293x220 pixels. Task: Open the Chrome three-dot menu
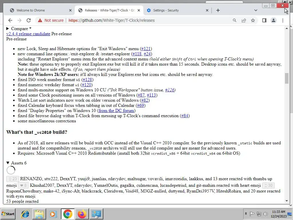pyautogui.click(x=283, y=20)
